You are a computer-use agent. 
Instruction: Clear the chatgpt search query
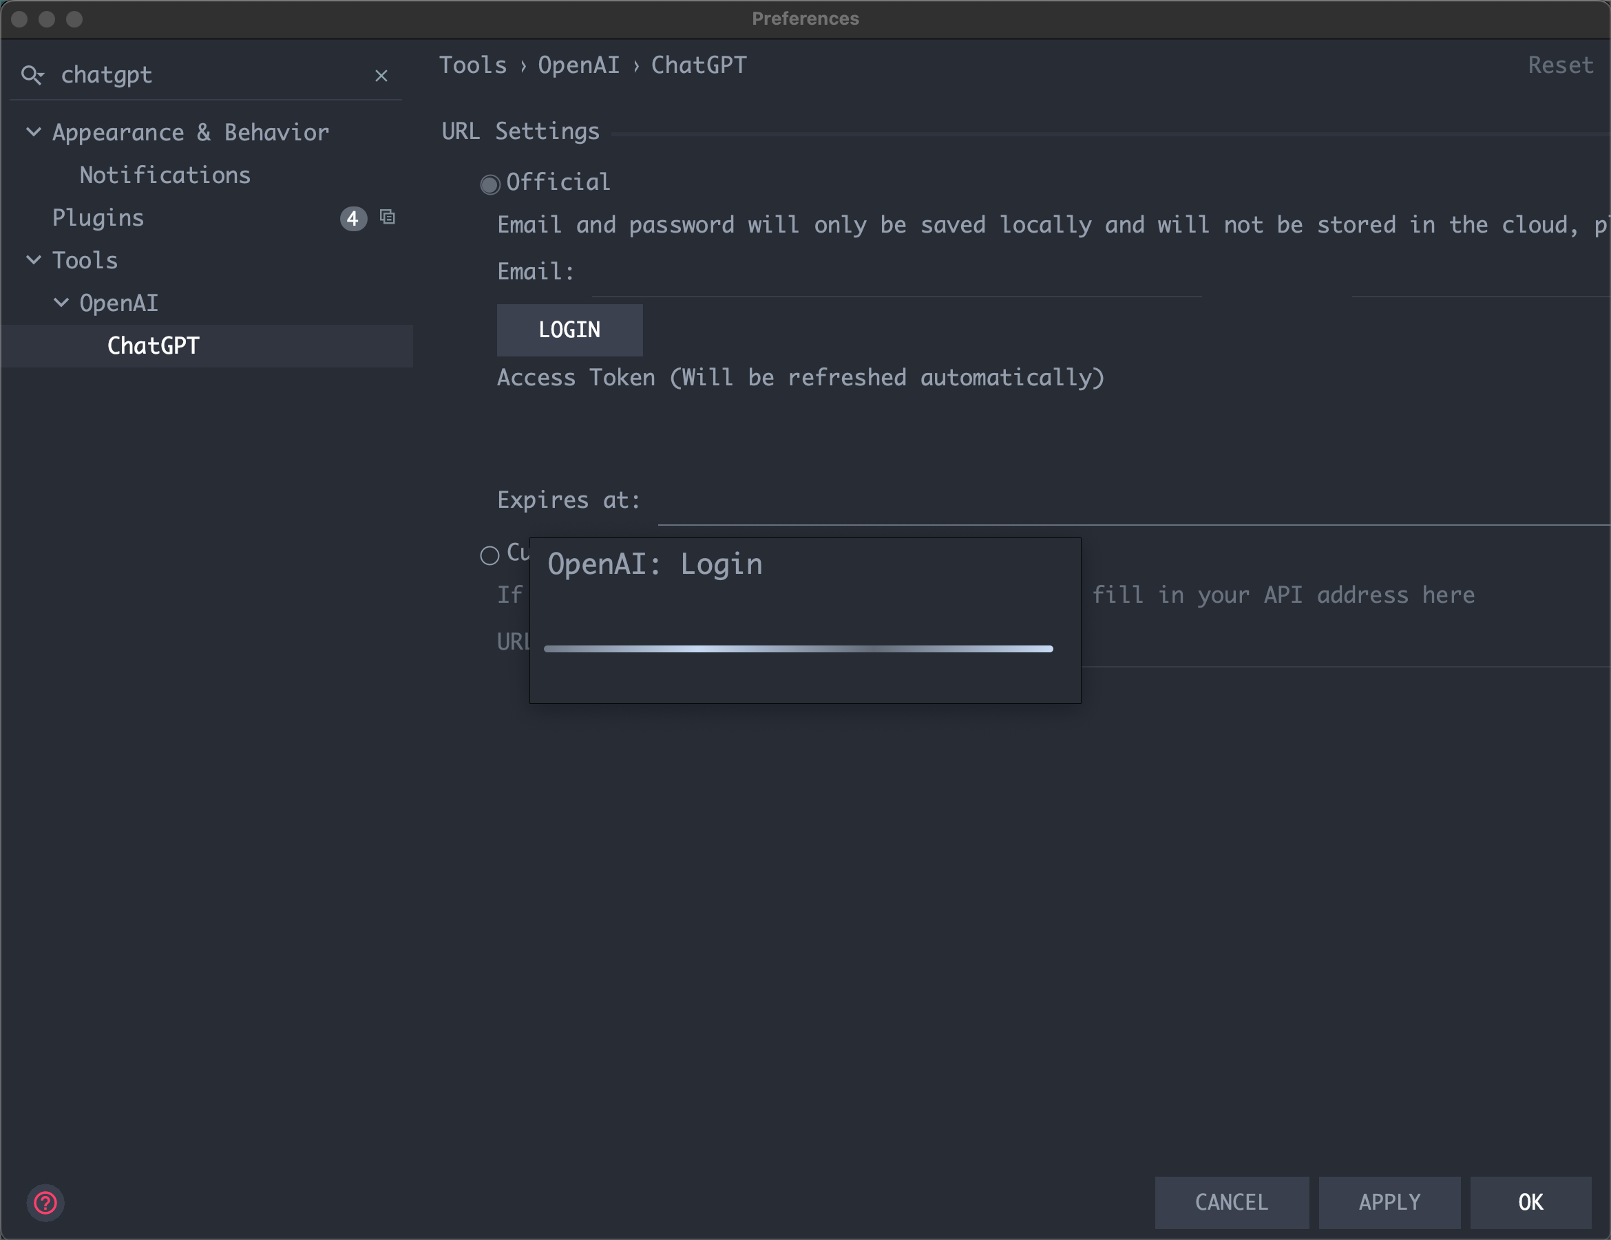(x=381, y=75)
